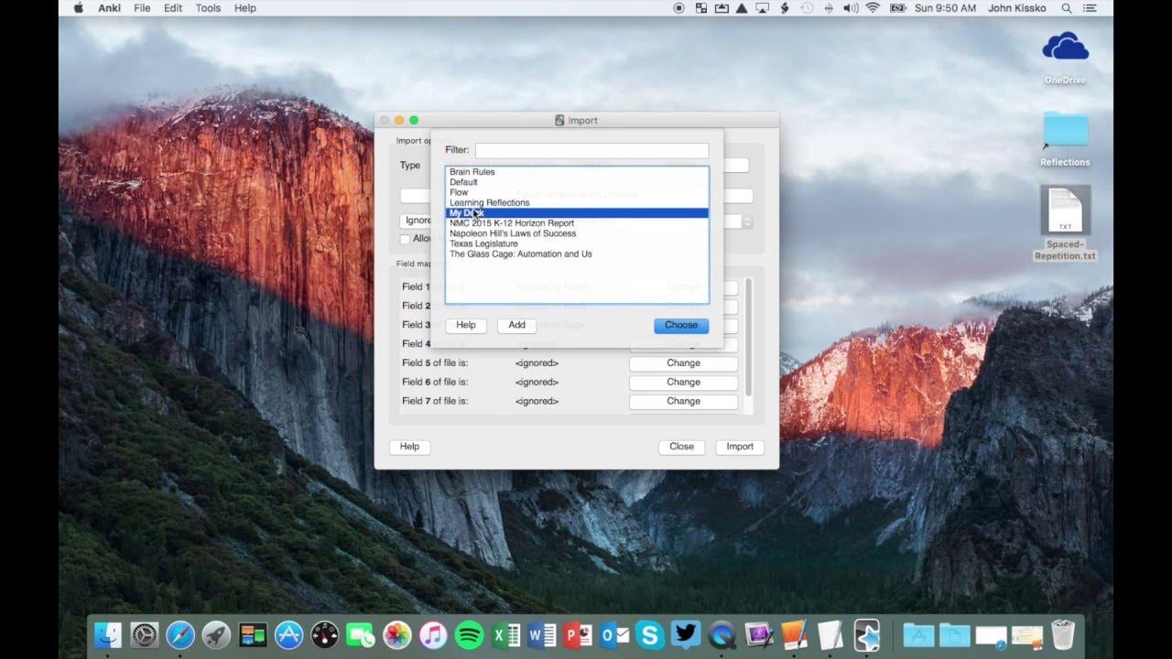Launch Microsoft Word from dock
The height and width of the screenshot is (659, 1172).
(541, 634)
